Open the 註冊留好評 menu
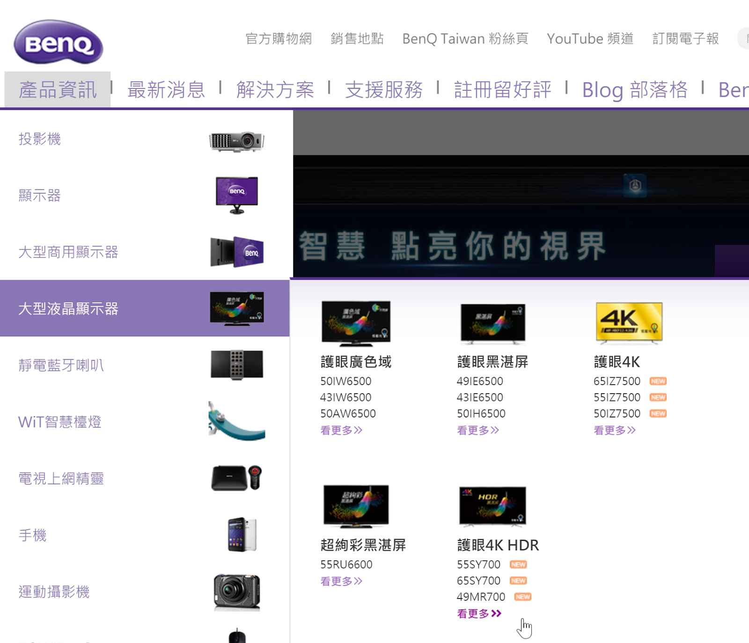749x643 pixels. pos(503,89)
